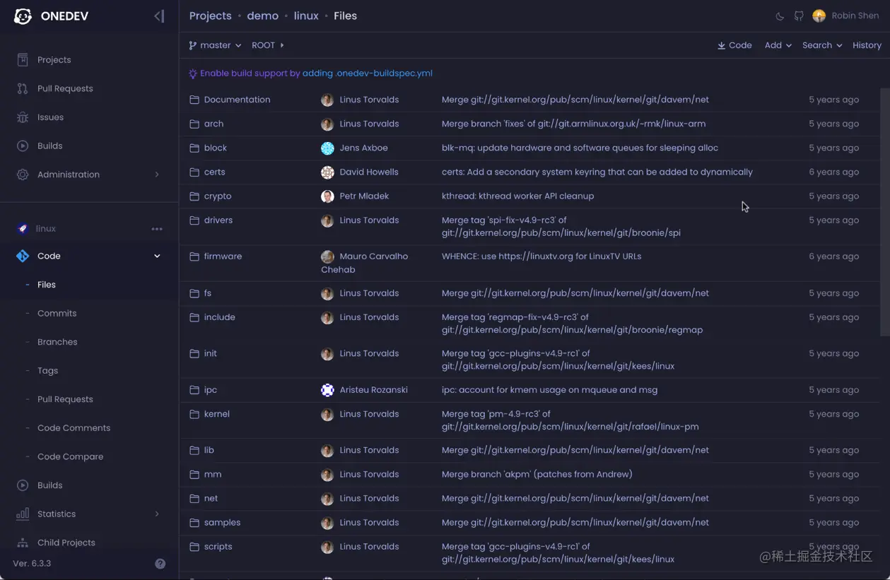
Task: Open the Child Projects tree icon
Action: point(23,543)
